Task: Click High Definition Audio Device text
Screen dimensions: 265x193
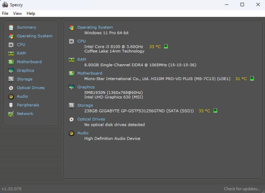Action: click(x=112, y=138)
